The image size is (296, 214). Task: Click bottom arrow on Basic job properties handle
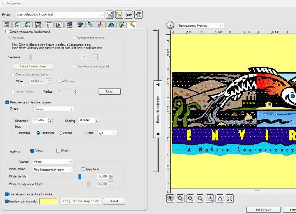pyautogui.click(x=158, y=134)
